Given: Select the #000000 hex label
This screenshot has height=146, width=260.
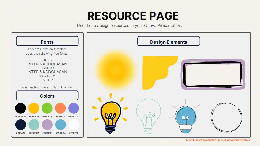Looking at the screenshot, I should [21, 117].
